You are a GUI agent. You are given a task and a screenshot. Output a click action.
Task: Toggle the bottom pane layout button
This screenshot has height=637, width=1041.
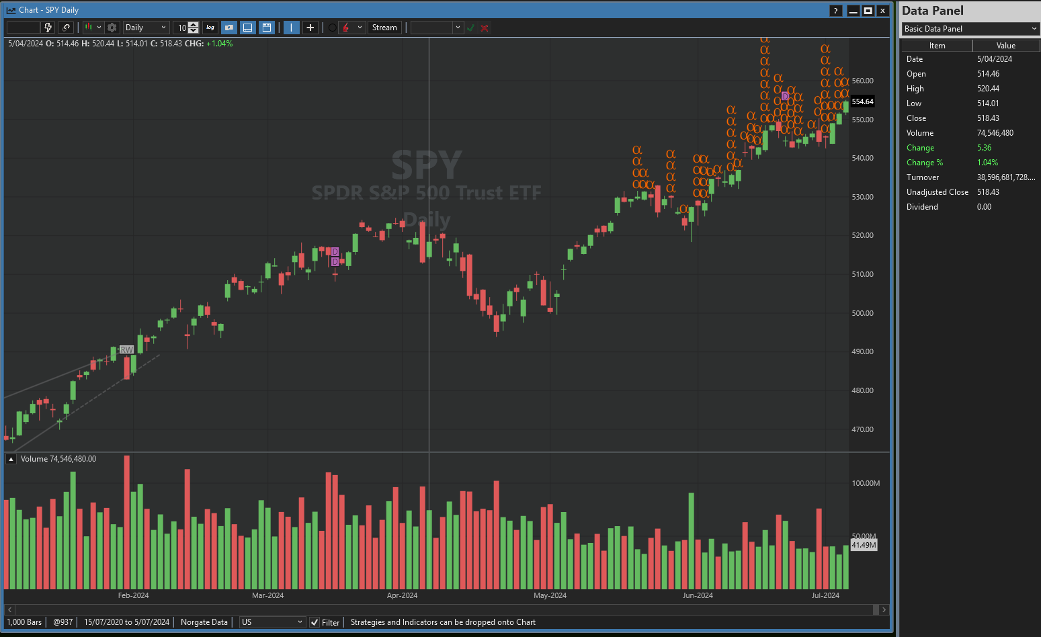coord(248,28)
